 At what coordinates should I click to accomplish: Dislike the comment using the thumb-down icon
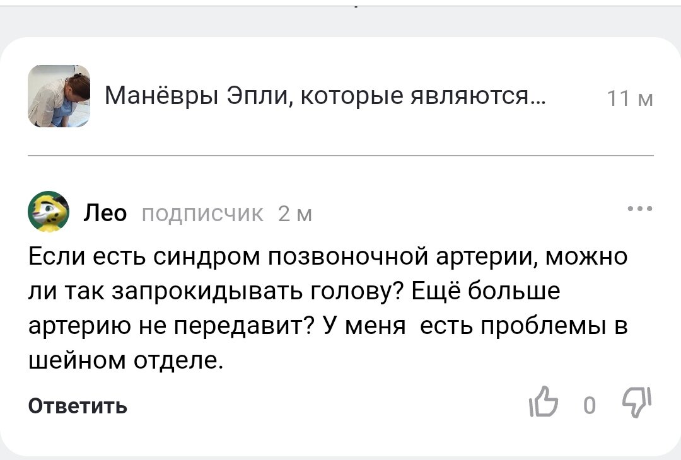[x=637, y=403]
